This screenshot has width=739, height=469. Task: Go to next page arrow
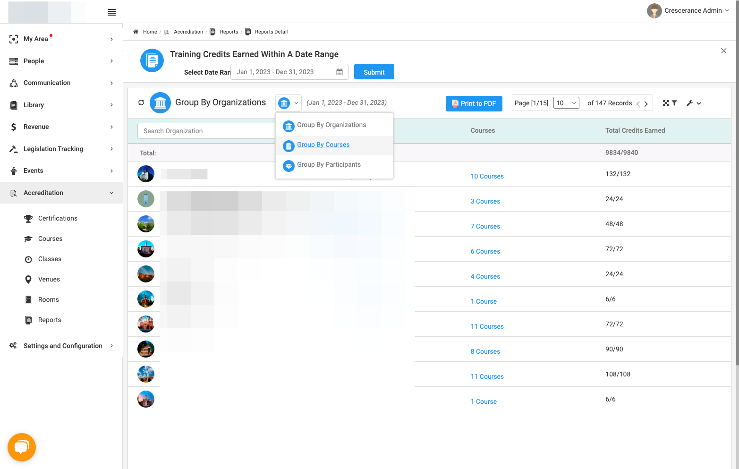click(x=646, y=104)
